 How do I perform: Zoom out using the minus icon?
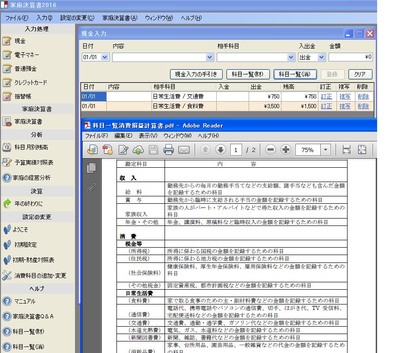click(x=271, y=150)
